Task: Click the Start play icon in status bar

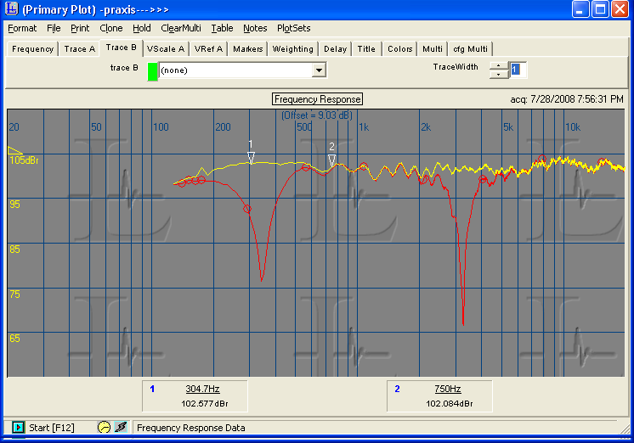Action: [19, 428]
